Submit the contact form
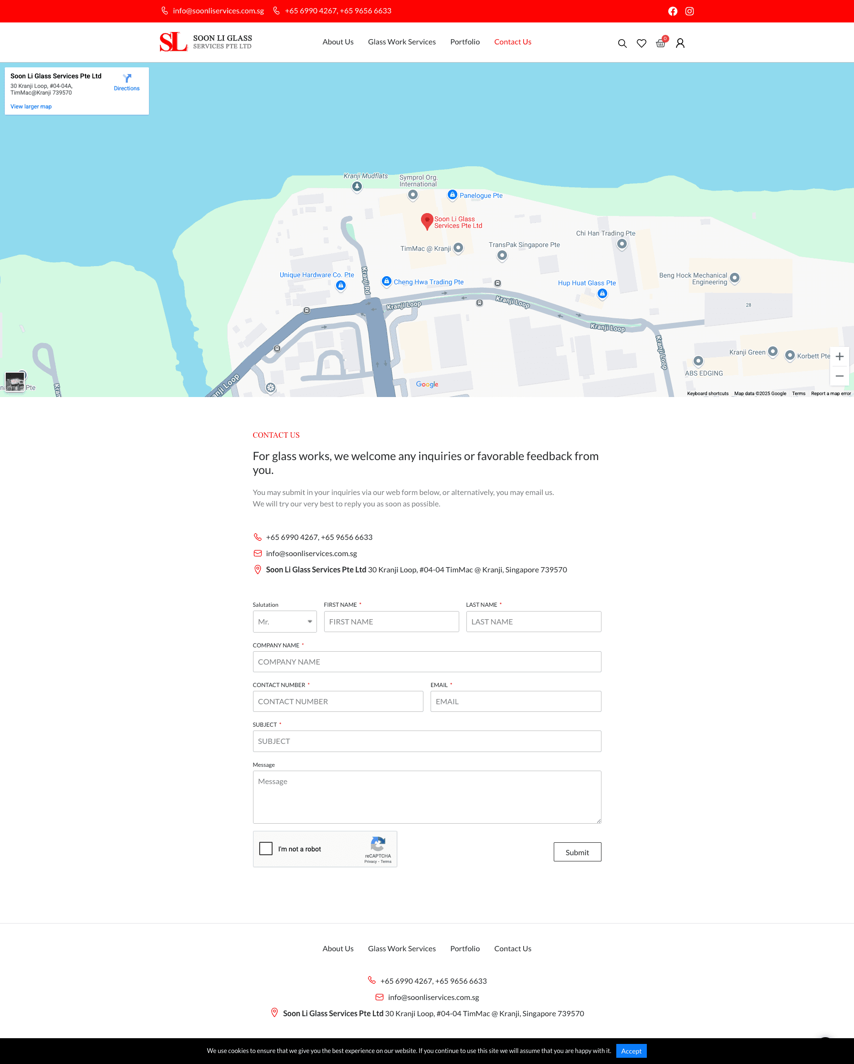Viewport: 854px width, 1064px height. tap(577, 852)
